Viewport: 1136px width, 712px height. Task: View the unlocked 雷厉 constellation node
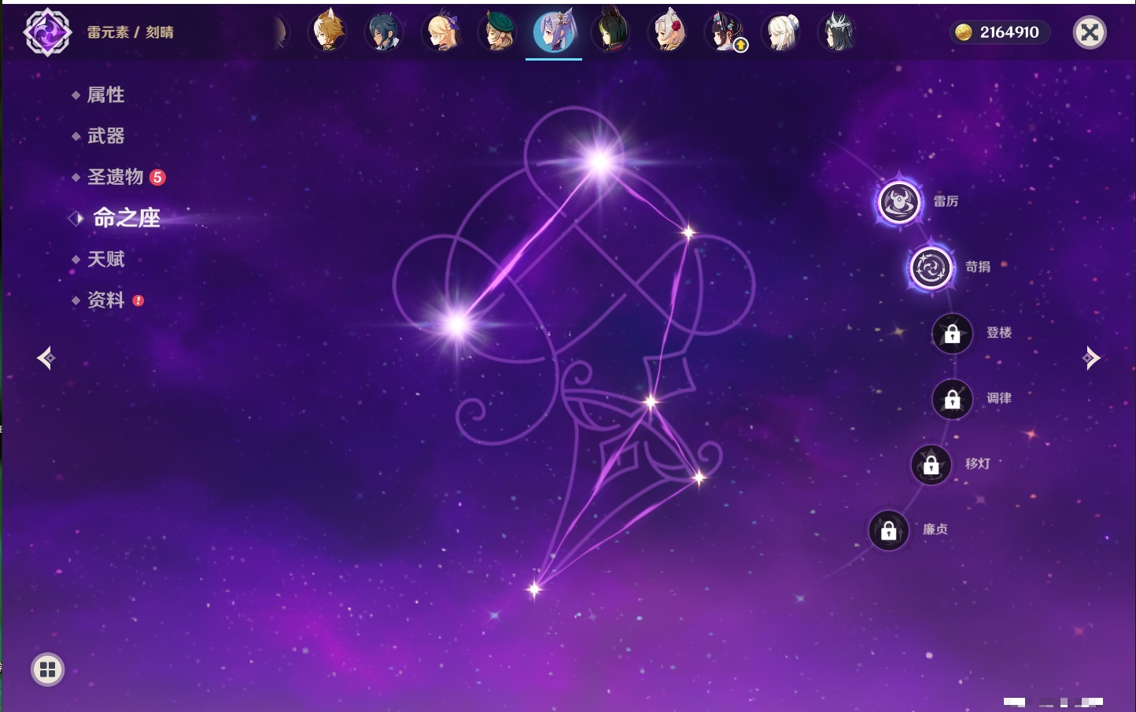coord(899,202)
